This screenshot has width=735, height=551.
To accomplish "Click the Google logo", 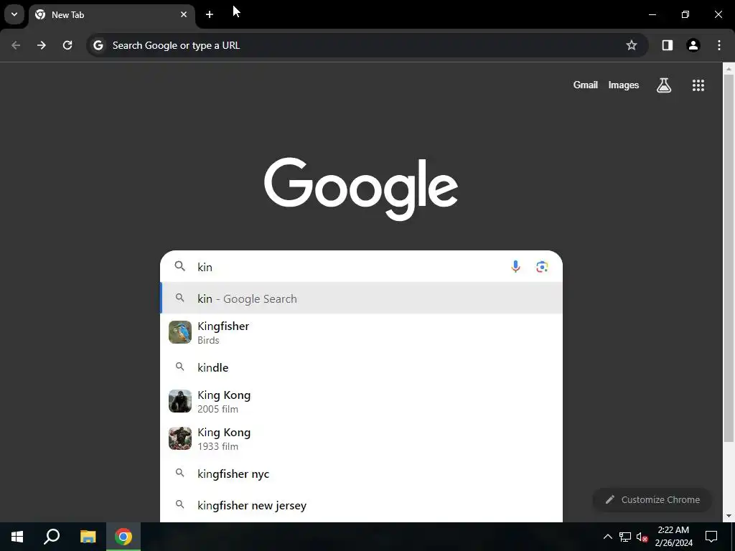I will pyautogui.click(x=361, y=189).
